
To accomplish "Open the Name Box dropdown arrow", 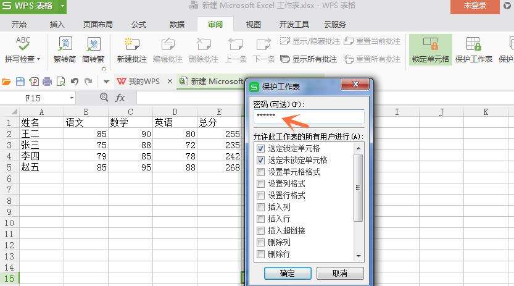I will [72, 98].
